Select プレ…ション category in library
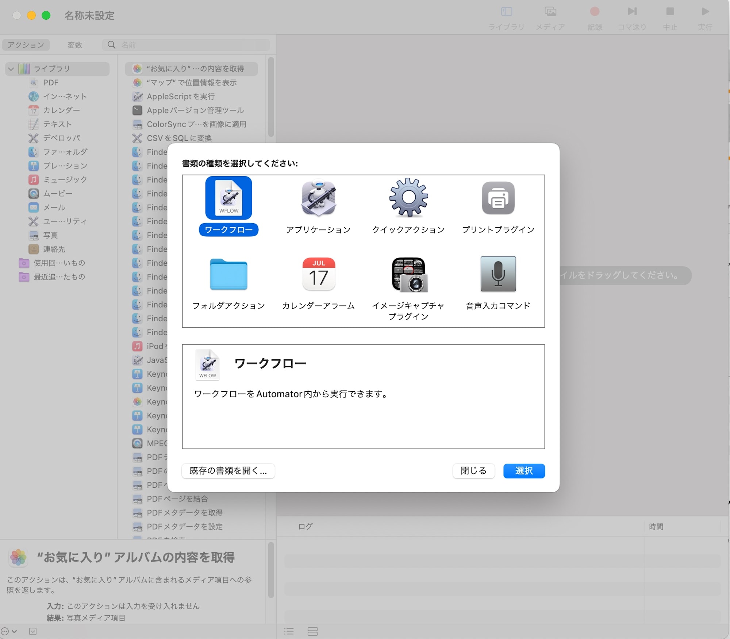Viewport: 730px width, 639px height. pos(58,166)
